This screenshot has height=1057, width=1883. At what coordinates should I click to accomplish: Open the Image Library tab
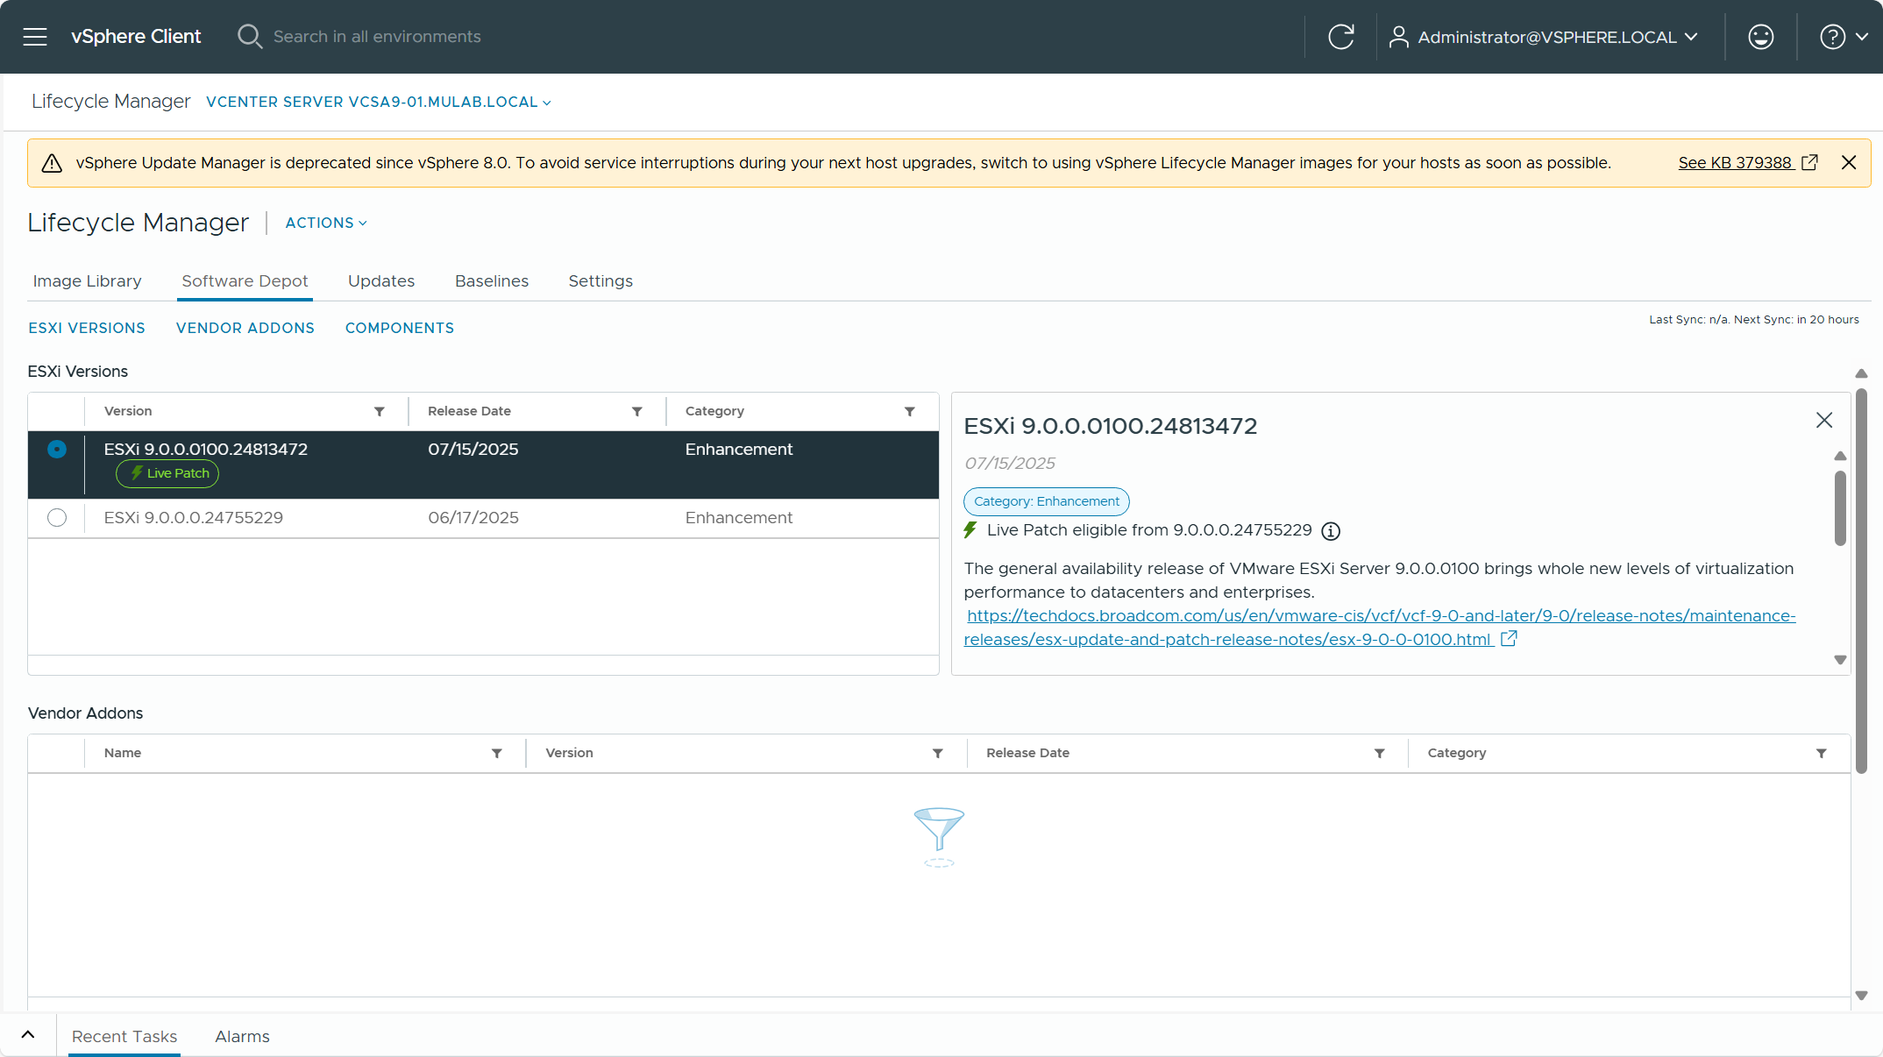click(x=87, y=281)
